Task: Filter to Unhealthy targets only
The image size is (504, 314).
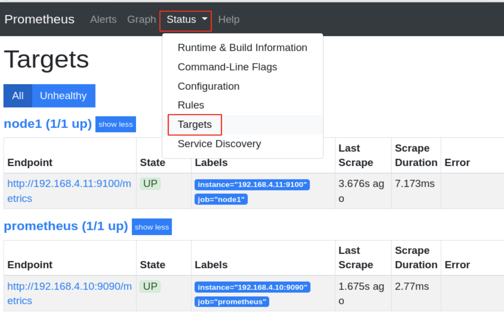Action: pyautogui.click(x=63, y=96)
